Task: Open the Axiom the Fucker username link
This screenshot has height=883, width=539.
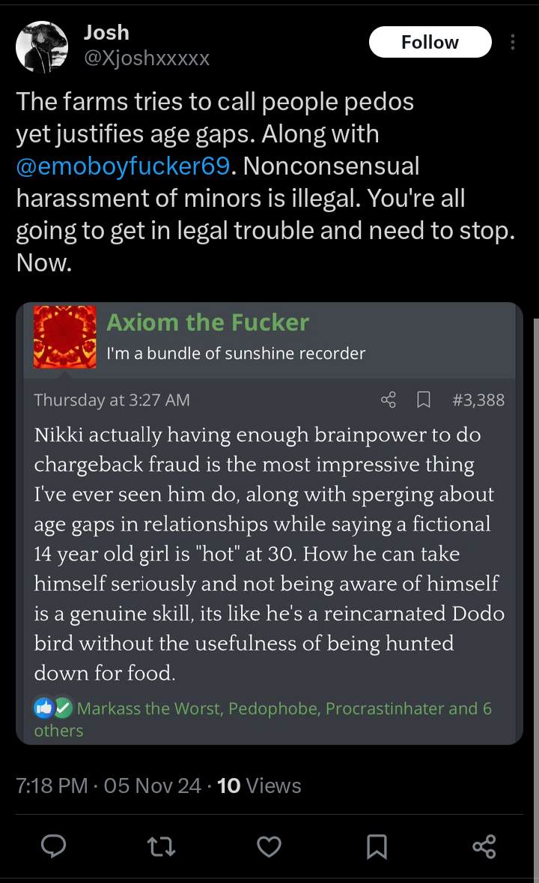Action: click(x=207, y=322)
